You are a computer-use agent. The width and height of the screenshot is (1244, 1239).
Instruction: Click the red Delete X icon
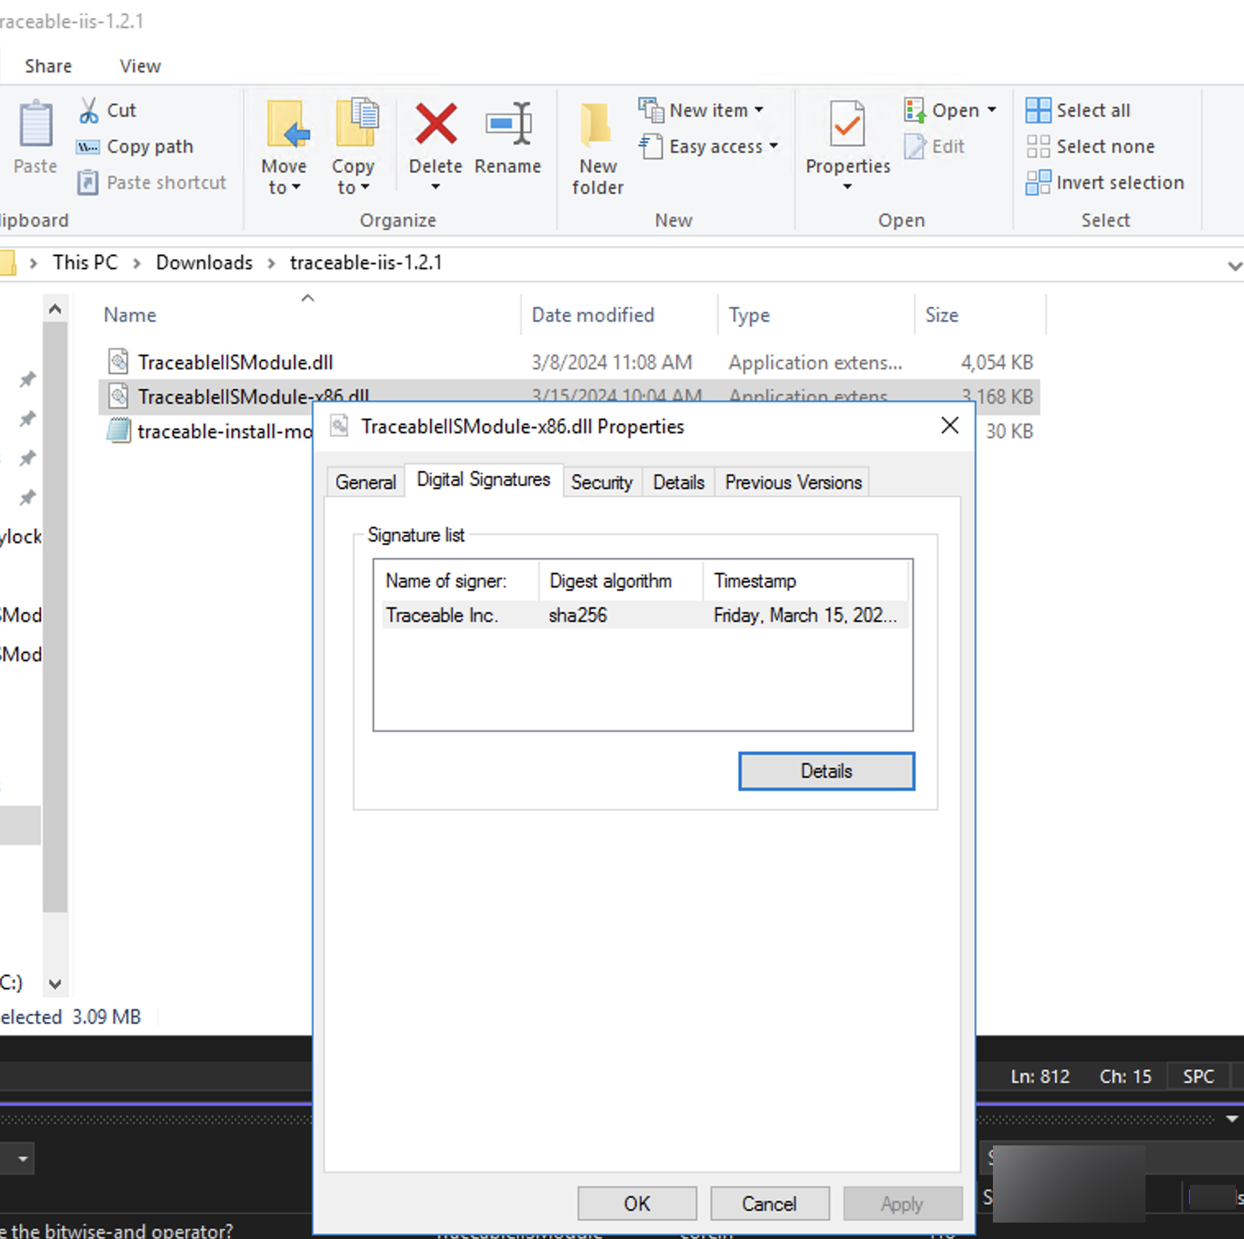coord(436,124)
